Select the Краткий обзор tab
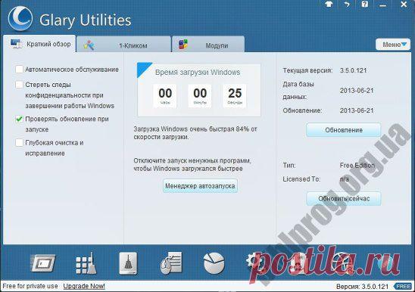415x292 pixels. pos(39,44)
